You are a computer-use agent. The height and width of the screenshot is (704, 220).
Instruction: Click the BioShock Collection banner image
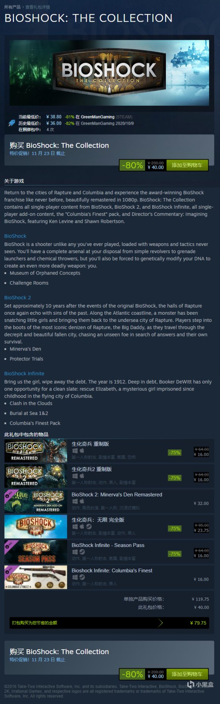(x=109, y=73)
